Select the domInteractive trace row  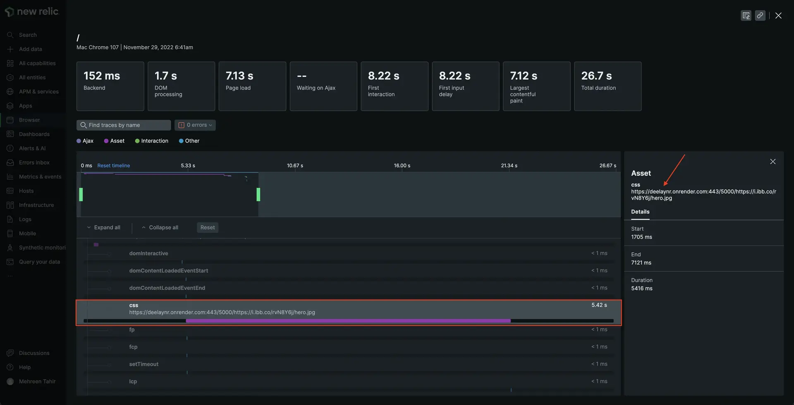tap(348, 255)
